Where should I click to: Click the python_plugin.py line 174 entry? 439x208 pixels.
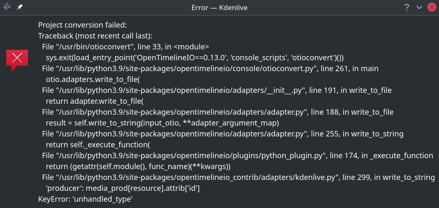click(237, 156)
